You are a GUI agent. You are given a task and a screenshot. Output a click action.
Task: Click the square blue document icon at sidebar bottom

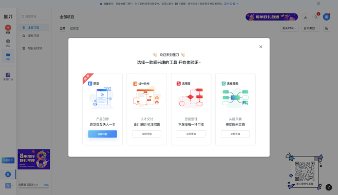[x=8, y=186]
